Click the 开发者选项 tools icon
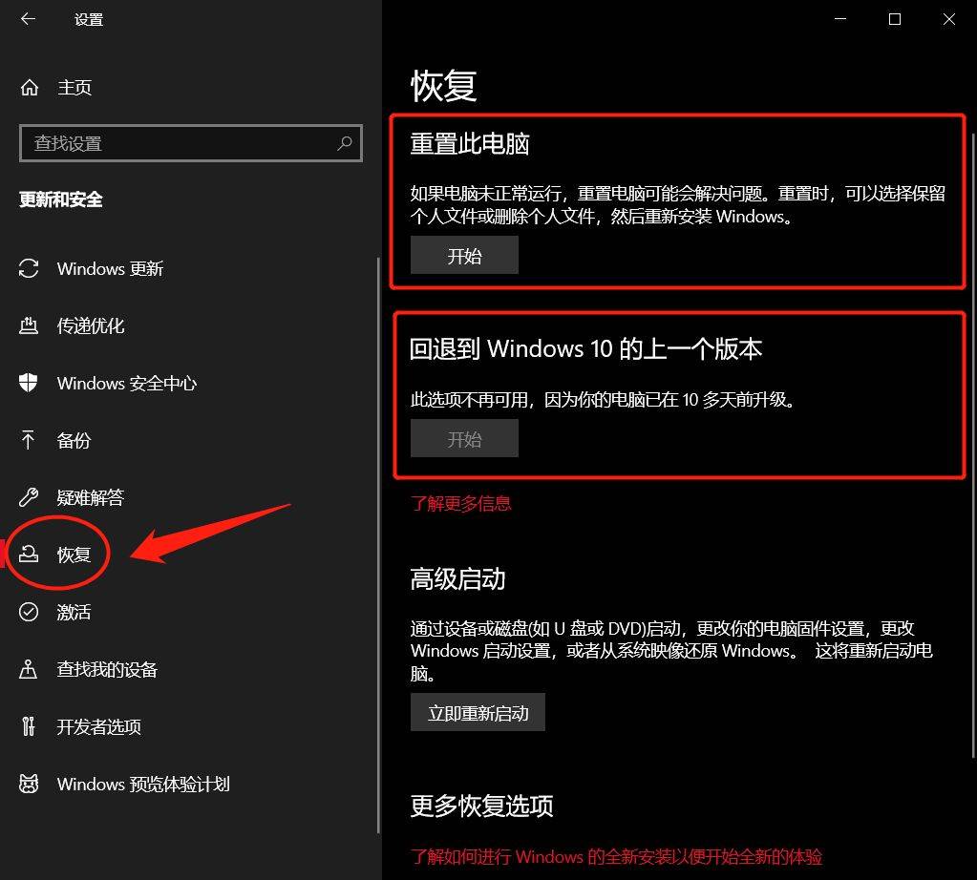 pos(28,726)
